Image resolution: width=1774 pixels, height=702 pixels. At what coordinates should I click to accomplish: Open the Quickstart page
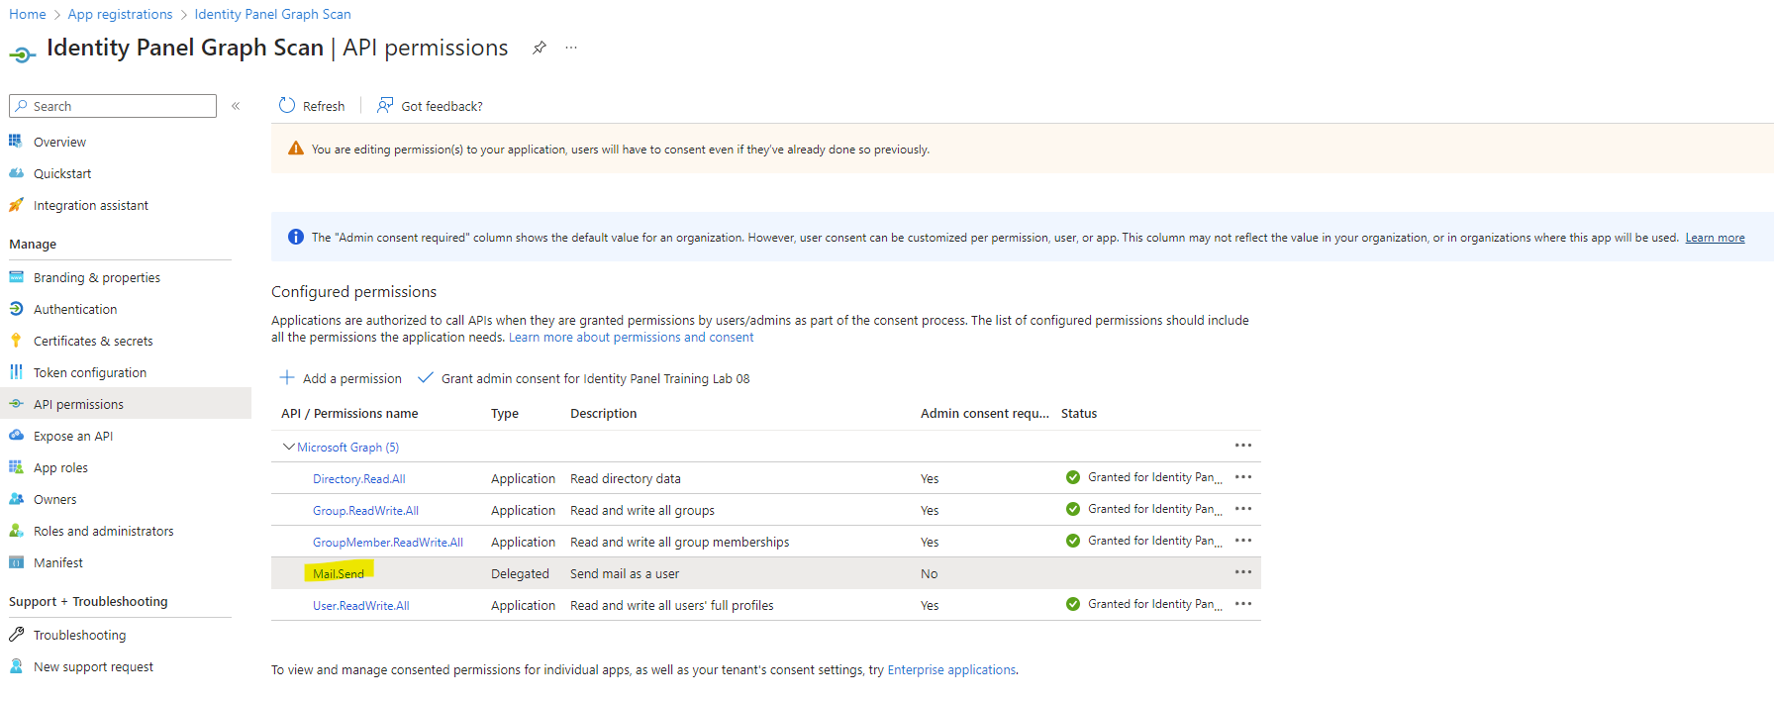coord(62,174)
